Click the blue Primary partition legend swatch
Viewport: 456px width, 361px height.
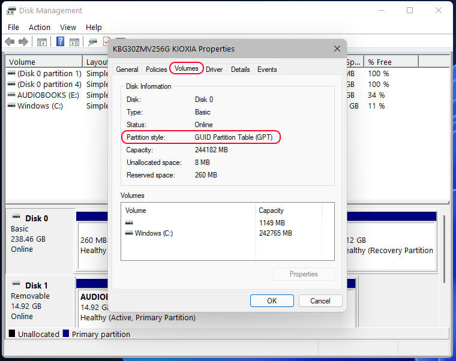click(x=66, y=333)
